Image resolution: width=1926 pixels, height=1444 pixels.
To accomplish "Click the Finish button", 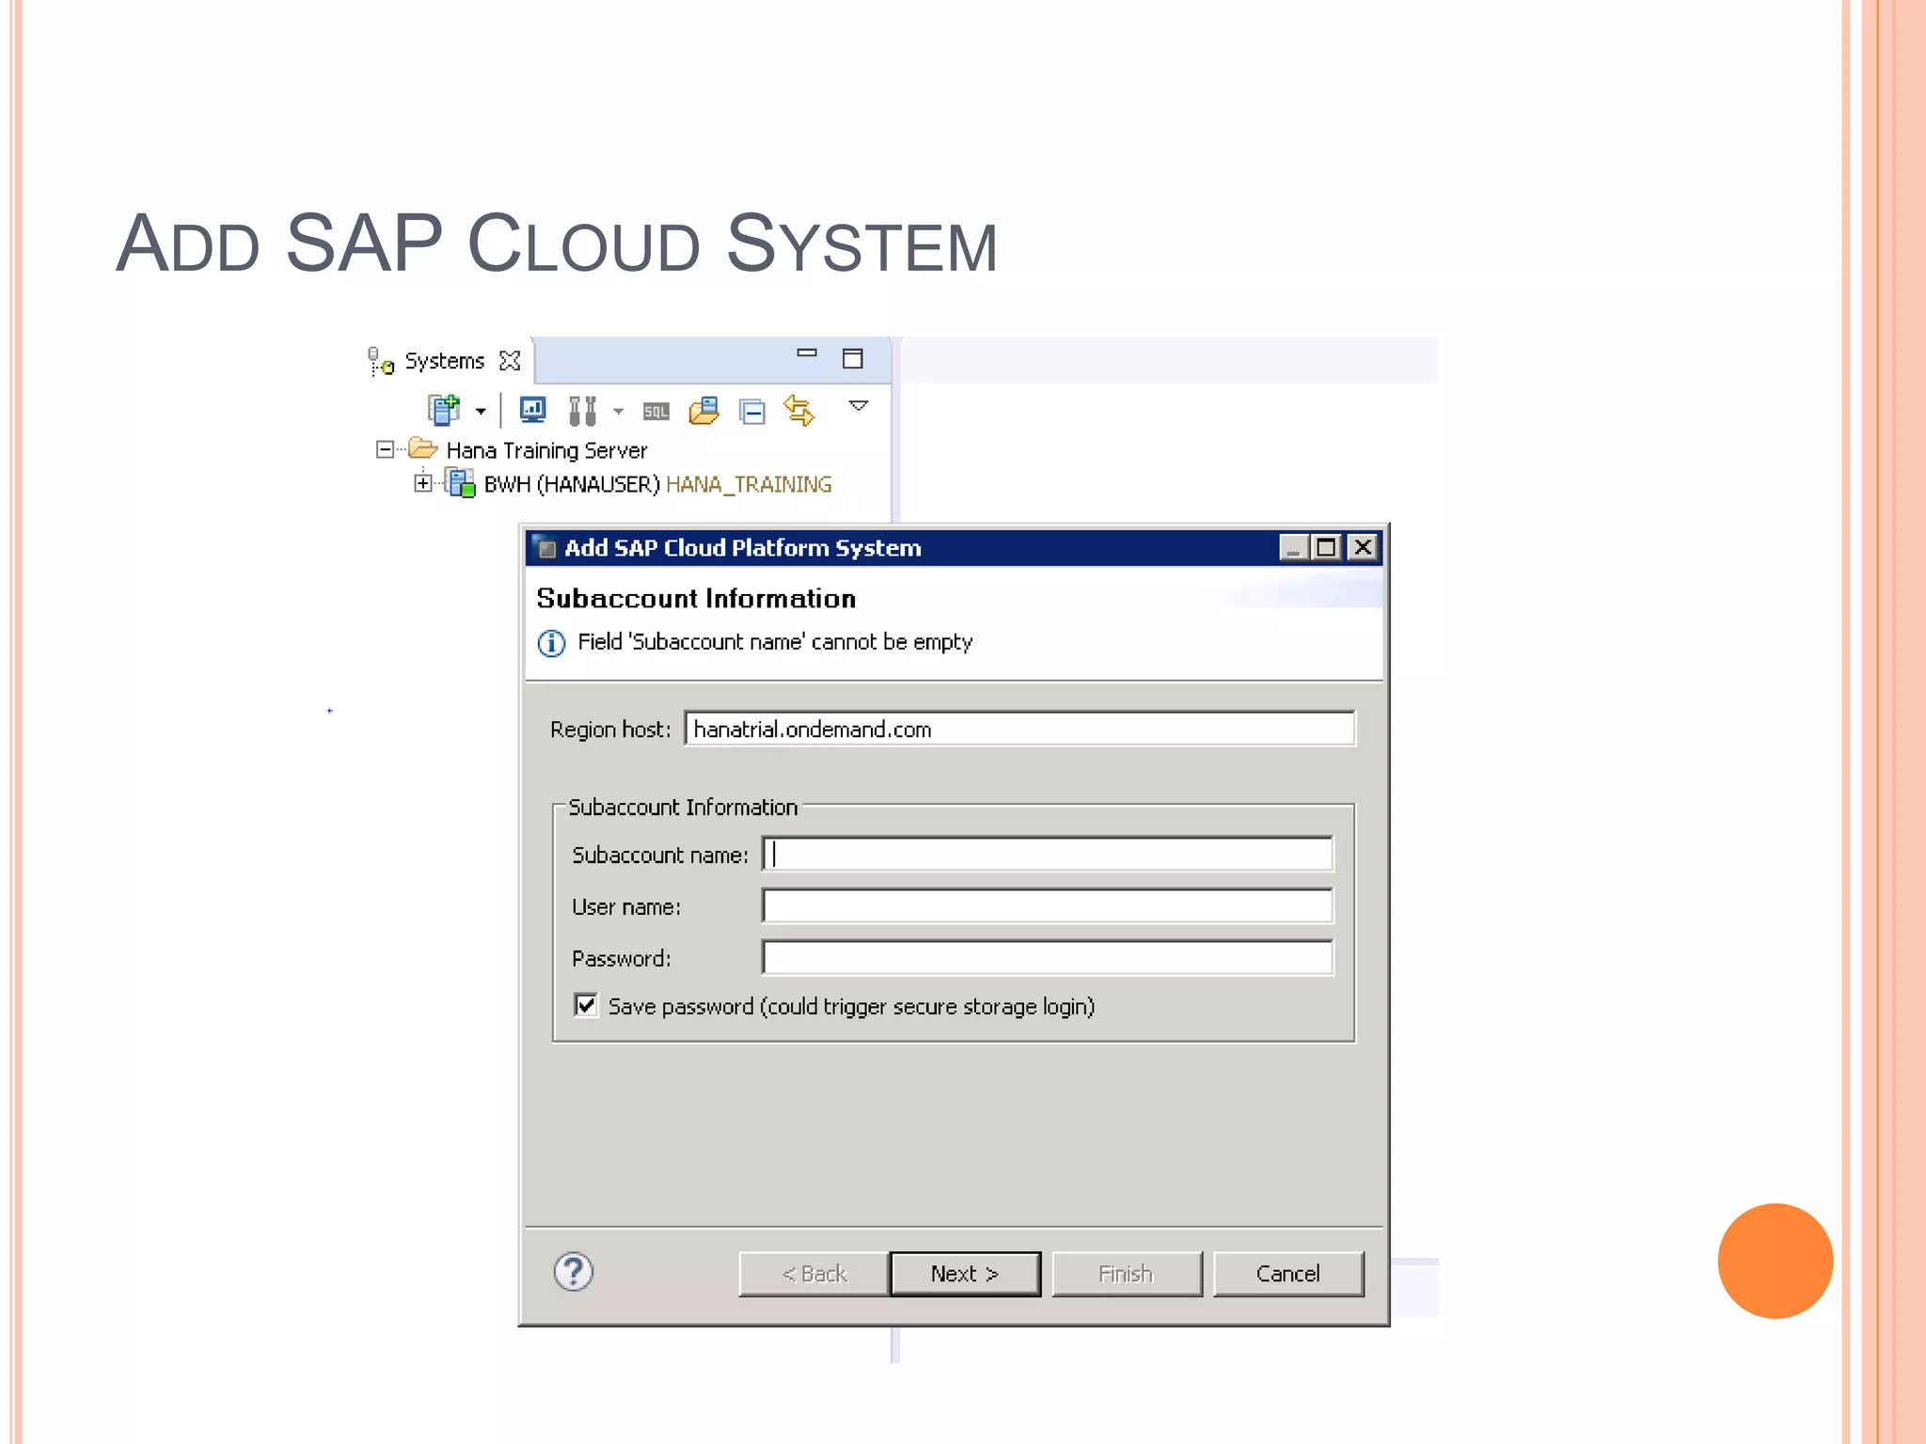I will coord(1127,1274).
